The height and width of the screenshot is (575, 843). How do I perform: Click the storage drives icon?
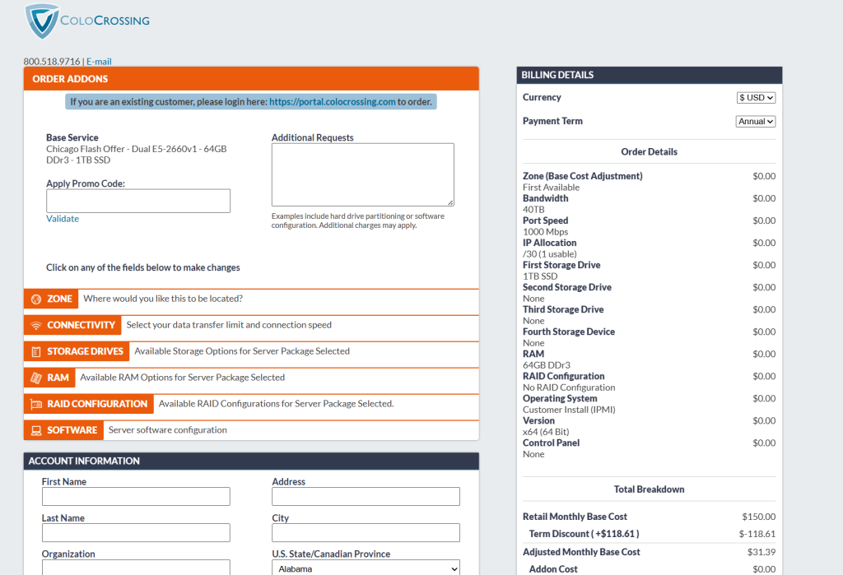click(x=35, y=352)
